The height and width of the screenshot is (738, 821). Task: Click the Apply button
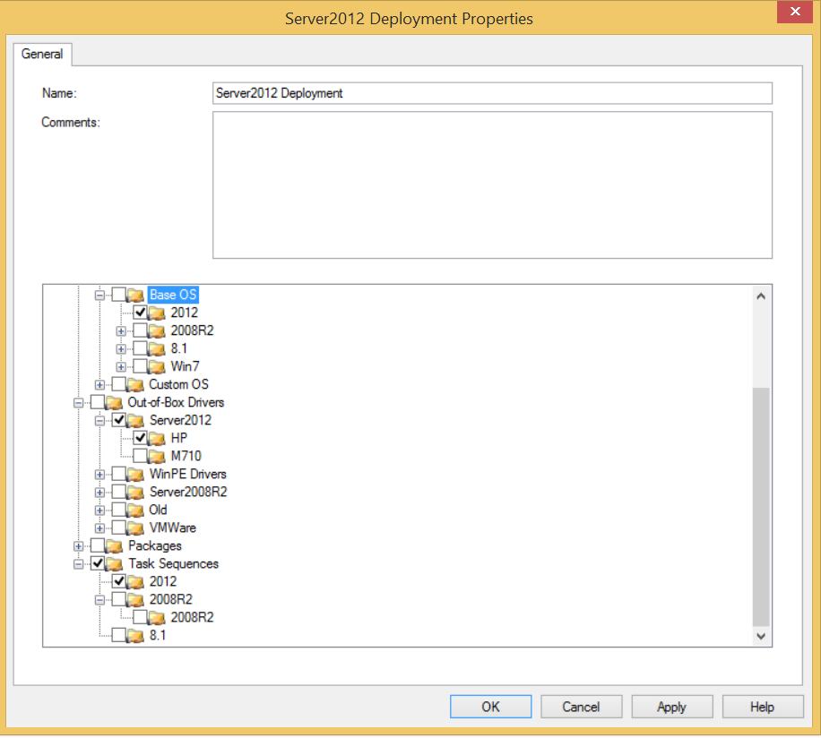click(x=672, y=707)
